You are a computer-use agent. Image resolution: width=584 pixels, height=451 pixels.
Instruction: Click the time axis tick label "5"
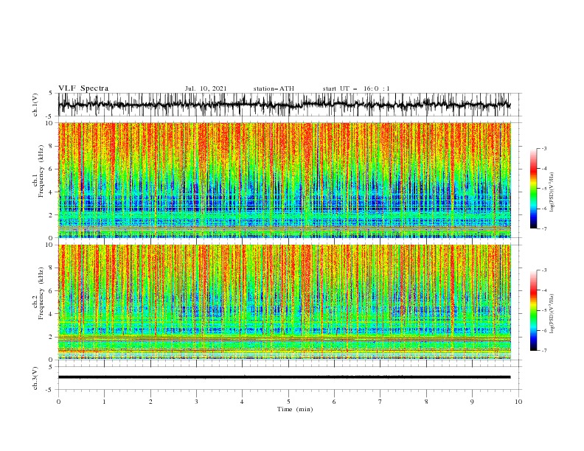[x=288, y=402]
